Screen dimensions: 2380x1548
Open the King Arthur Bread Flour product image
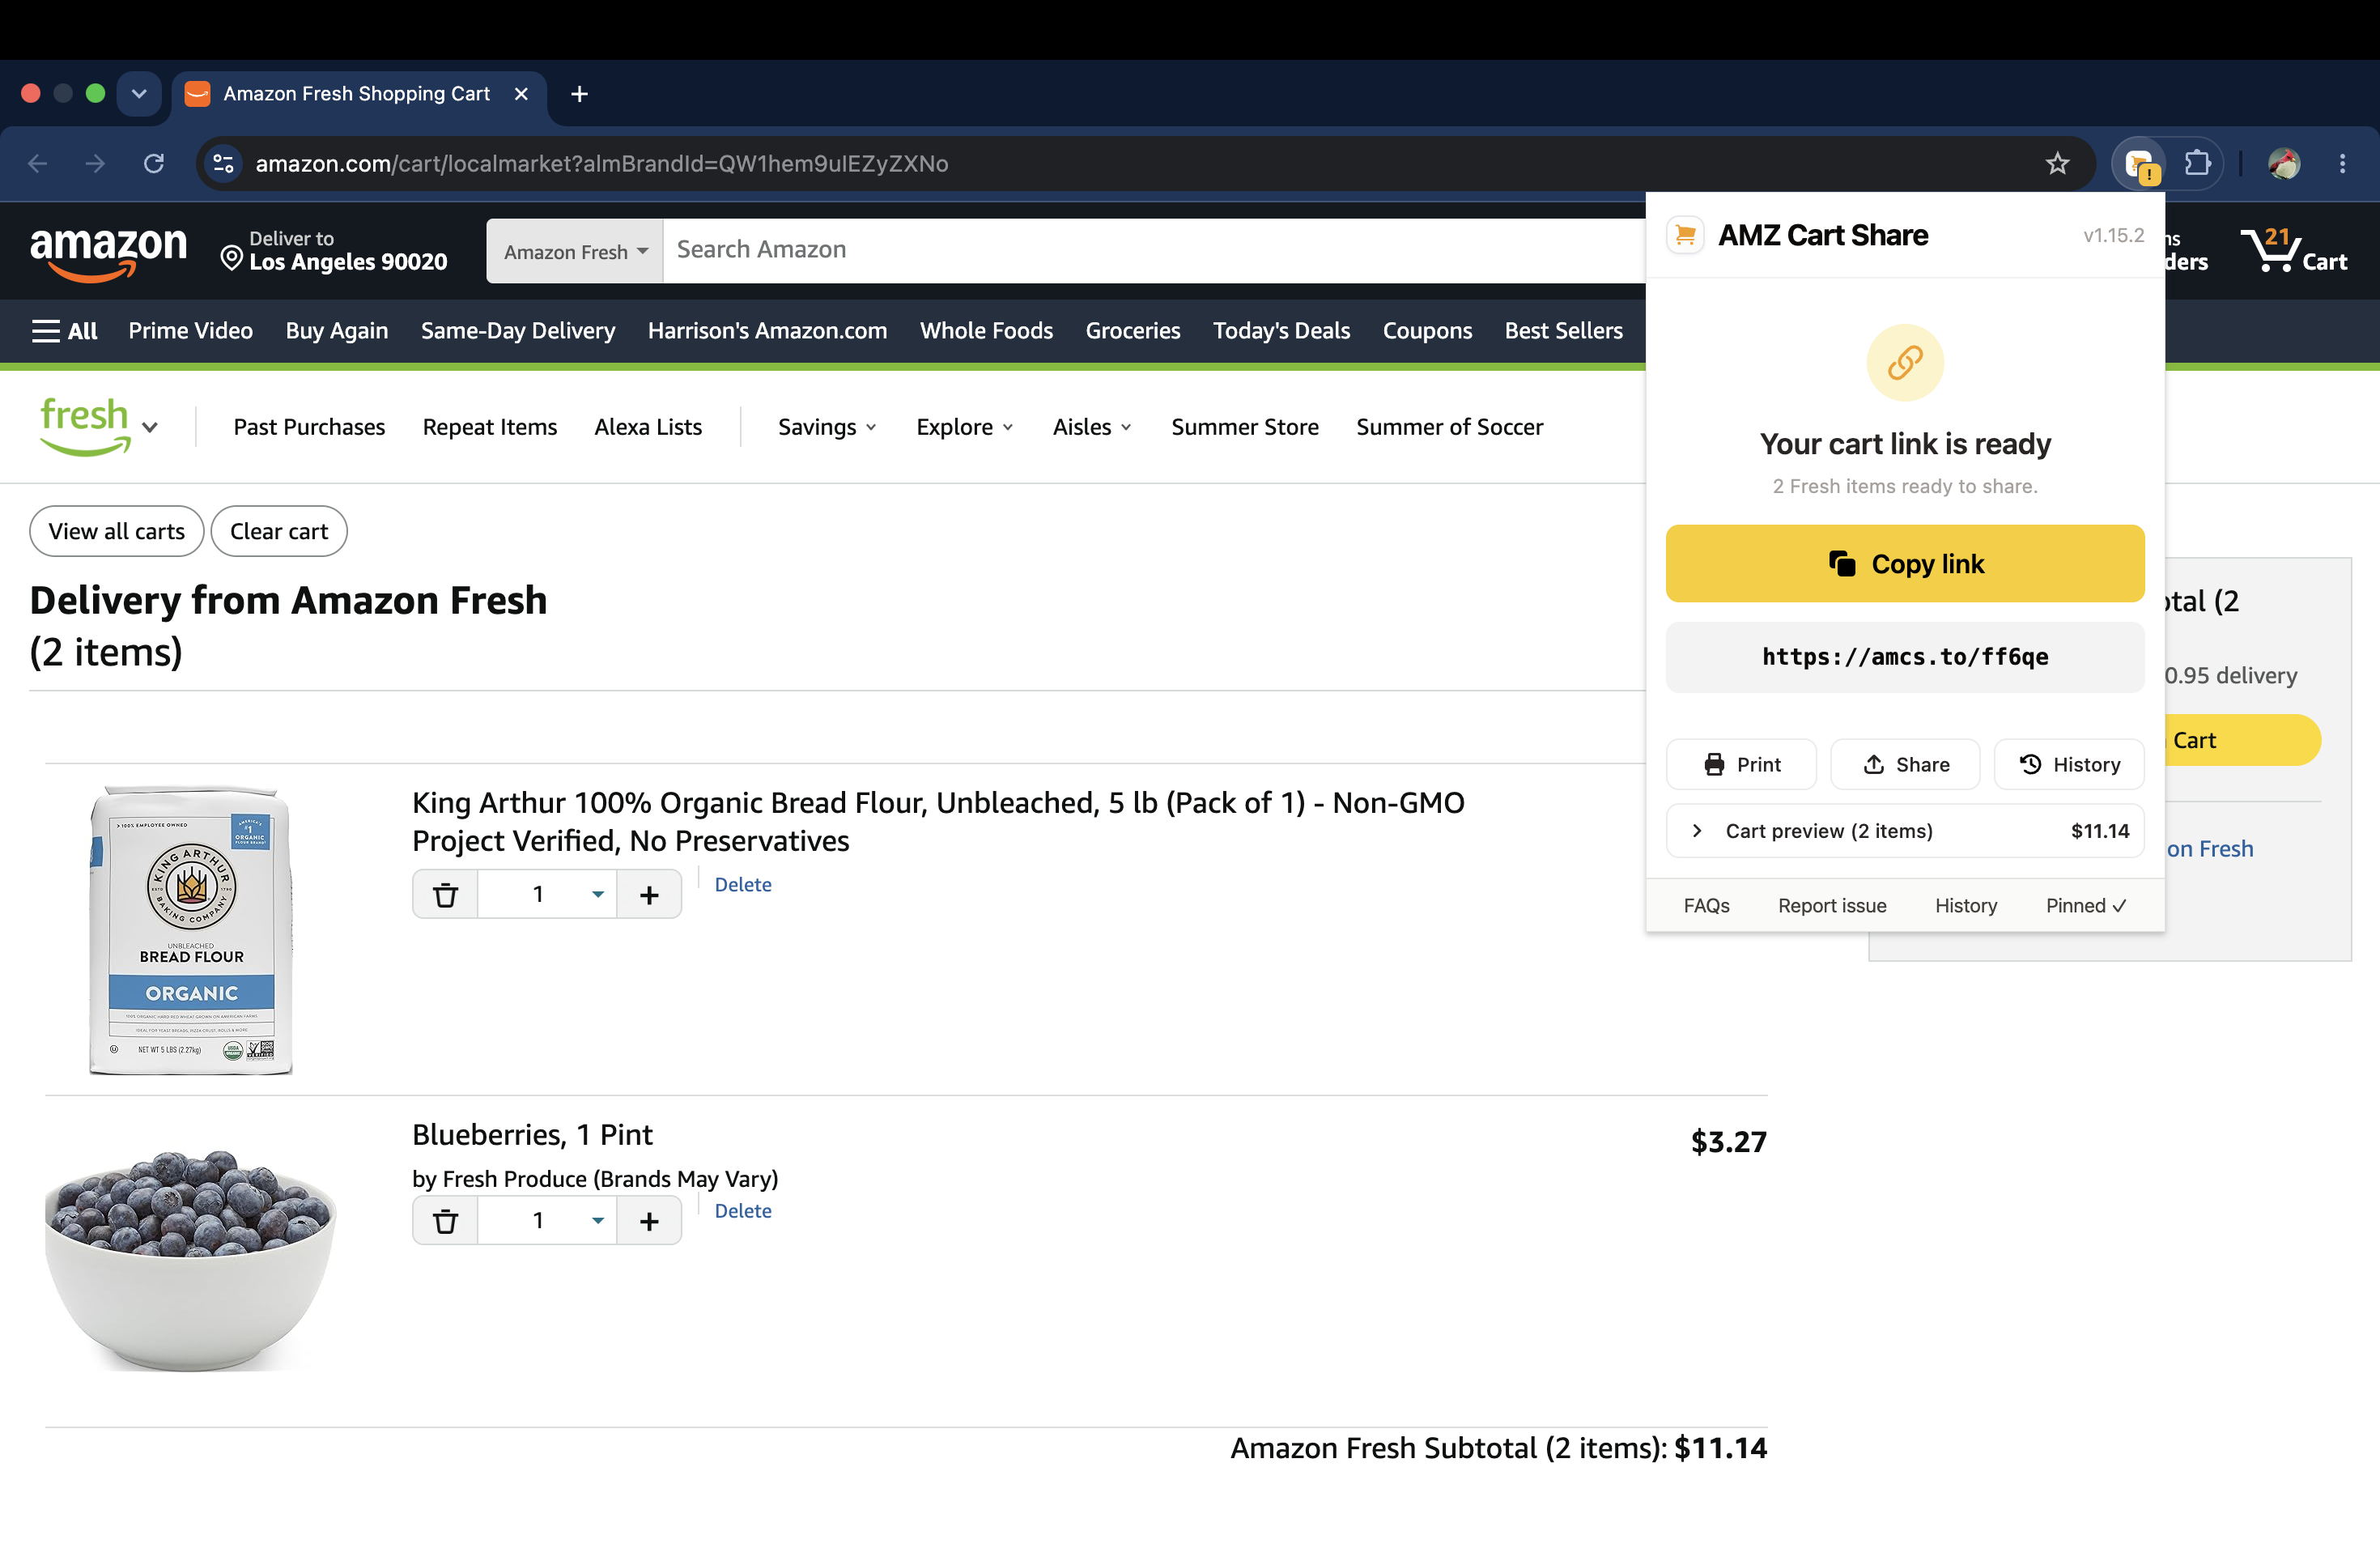point(191,930)
